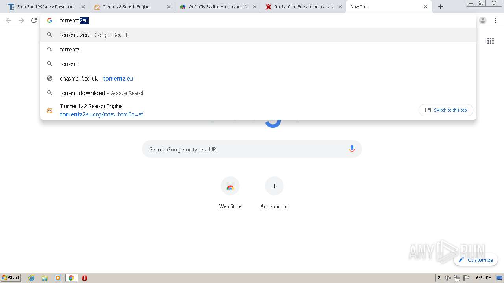Close the Betsafe registration tab
504x283 pixels.
point(340,7)
